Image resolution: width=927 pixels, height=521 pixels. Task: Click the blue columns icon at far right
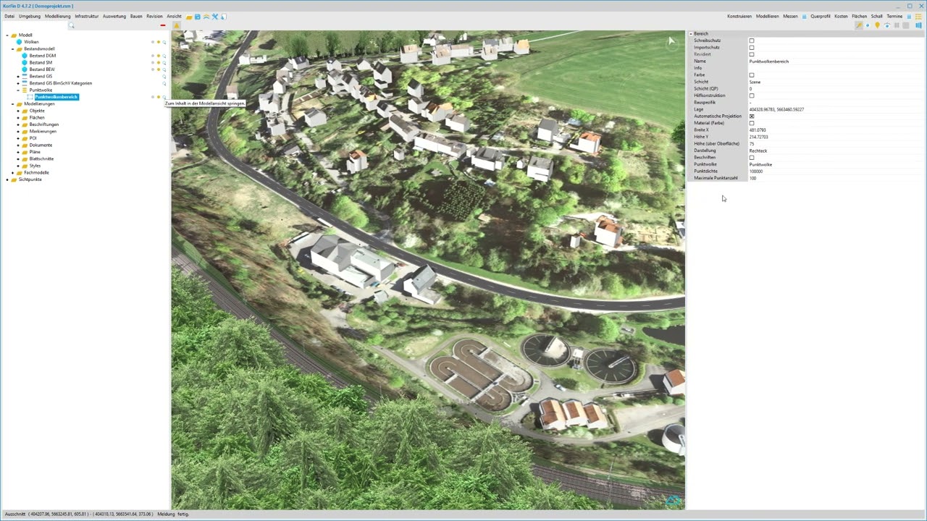click(x=919, y=25)
